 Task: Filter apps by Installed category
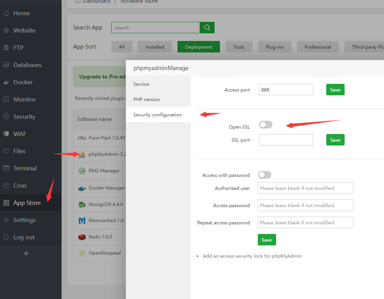(155, 47)
